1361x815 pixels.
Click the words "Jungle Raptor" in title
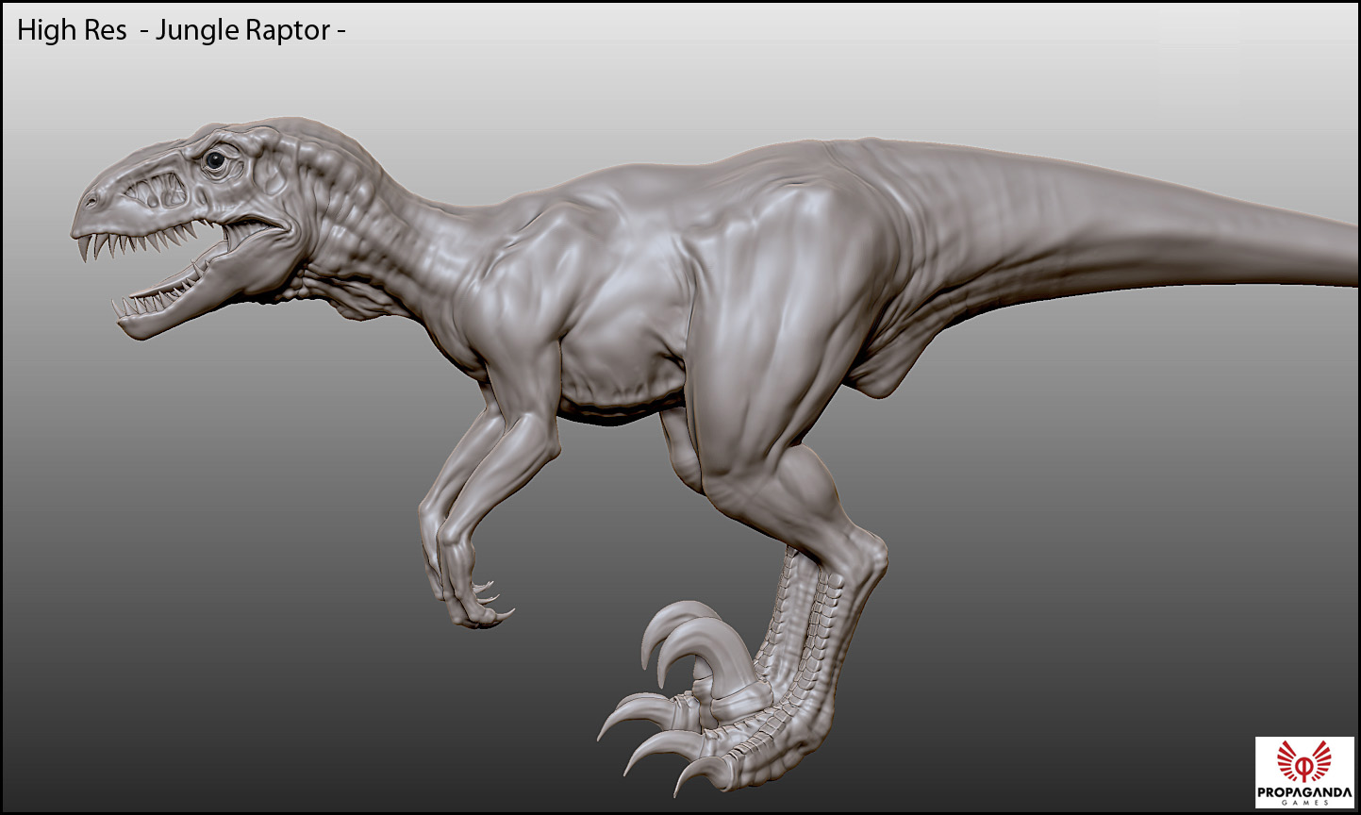[242, 30]
